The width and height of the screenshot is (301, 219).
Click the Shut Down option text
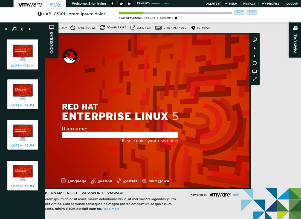pos(159,181)
